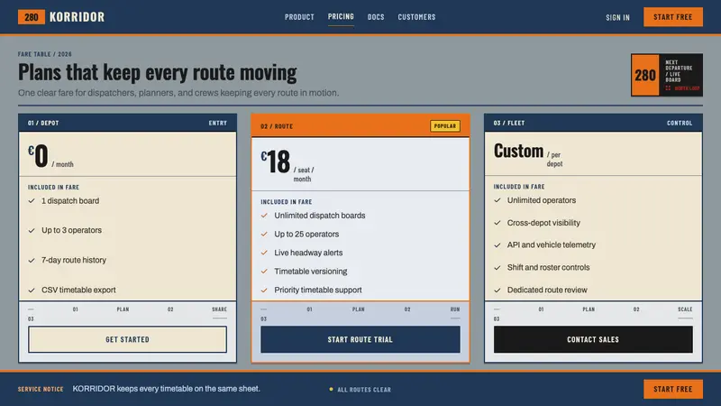Screen dimensions: 721x406
Task: Click the checkmark beside Unlimited dispatch boards
Action: click(x=264, y=216)
